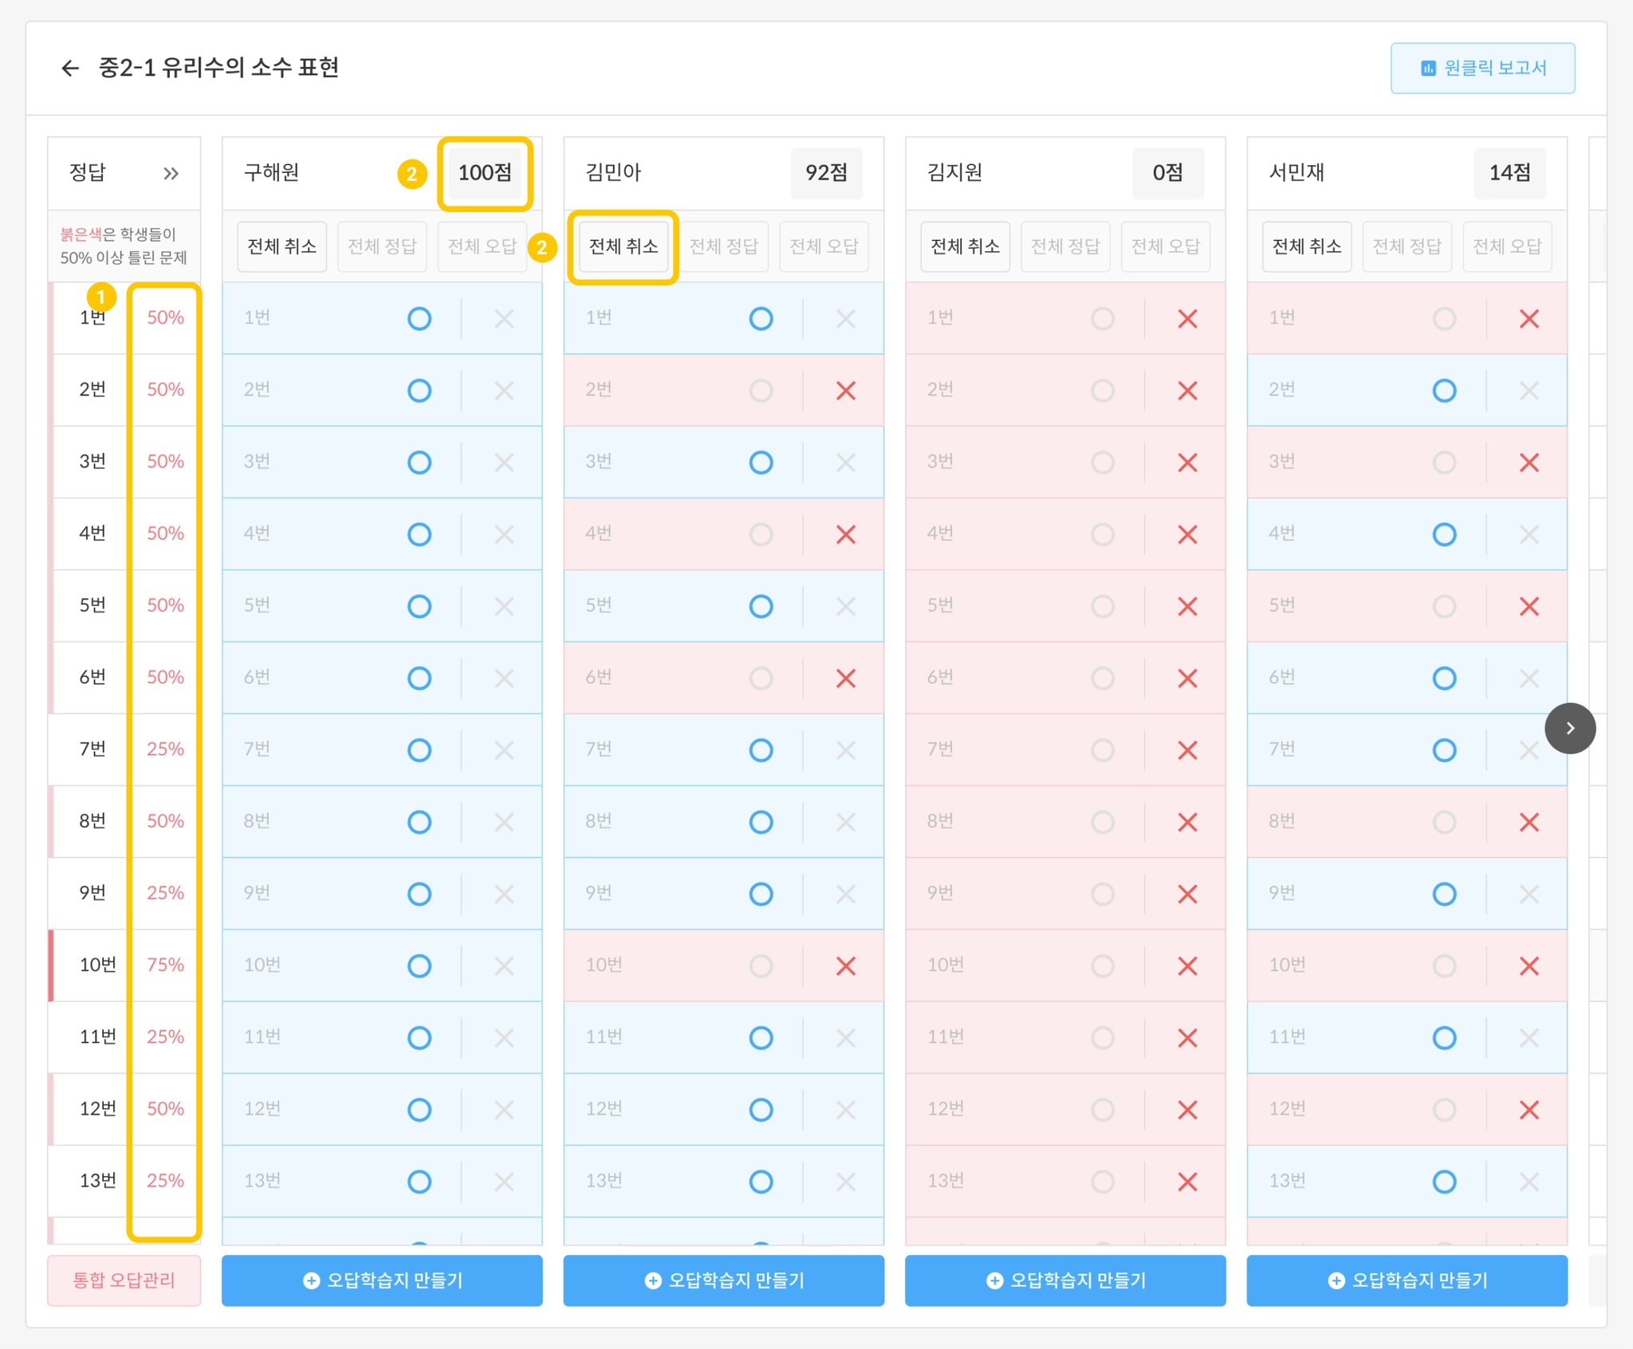Click the red X on 김민아's question 4
The width and height of the screenshot is (1633, 1349).
pyautogui.click(x=845, y=534)
